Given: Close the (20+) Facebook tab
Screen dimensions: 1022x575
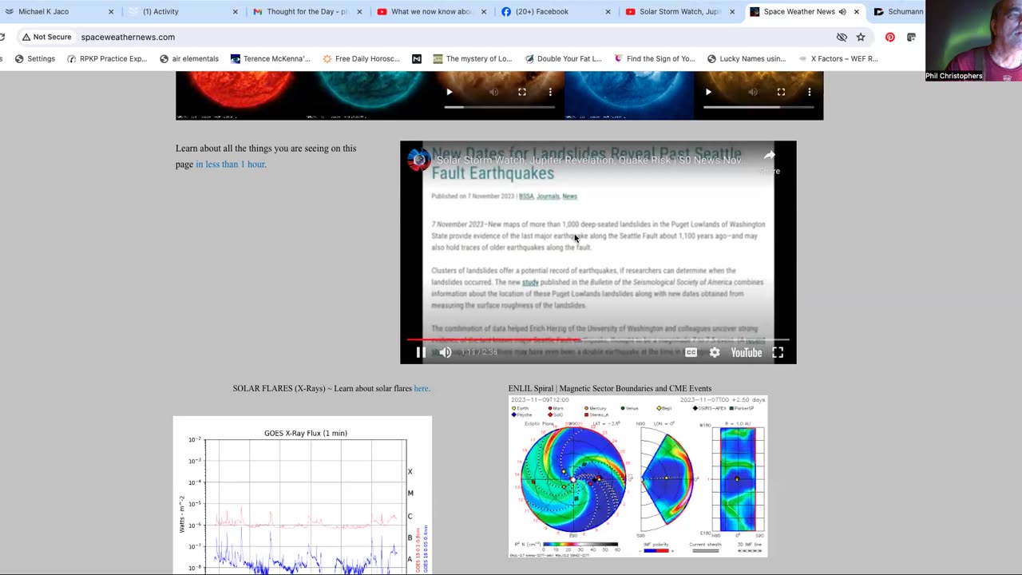Looking at the screenshot, I should 608,12.
